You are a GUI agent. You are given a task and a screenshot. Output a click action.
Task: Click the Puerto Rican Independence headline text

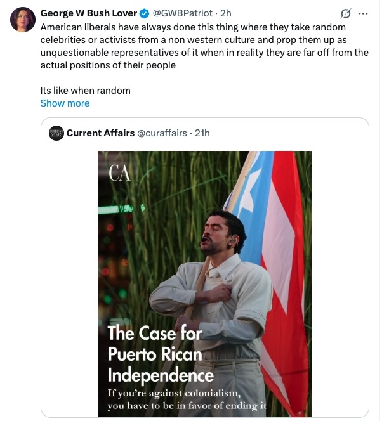point(160,353)
